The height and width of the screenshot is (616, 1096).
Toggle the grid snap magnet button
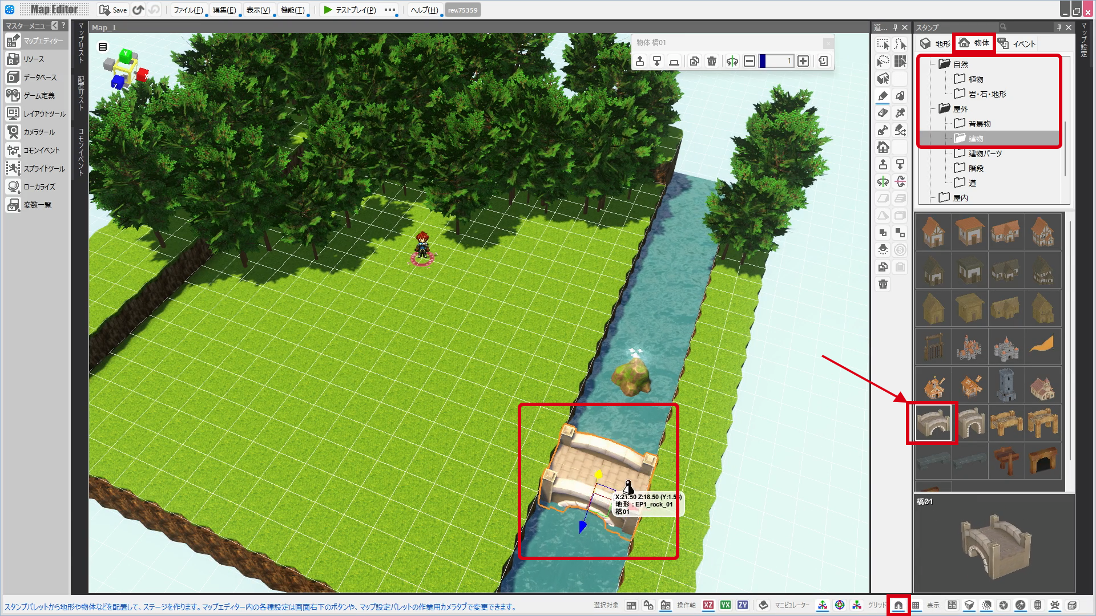tap(898, 605)
